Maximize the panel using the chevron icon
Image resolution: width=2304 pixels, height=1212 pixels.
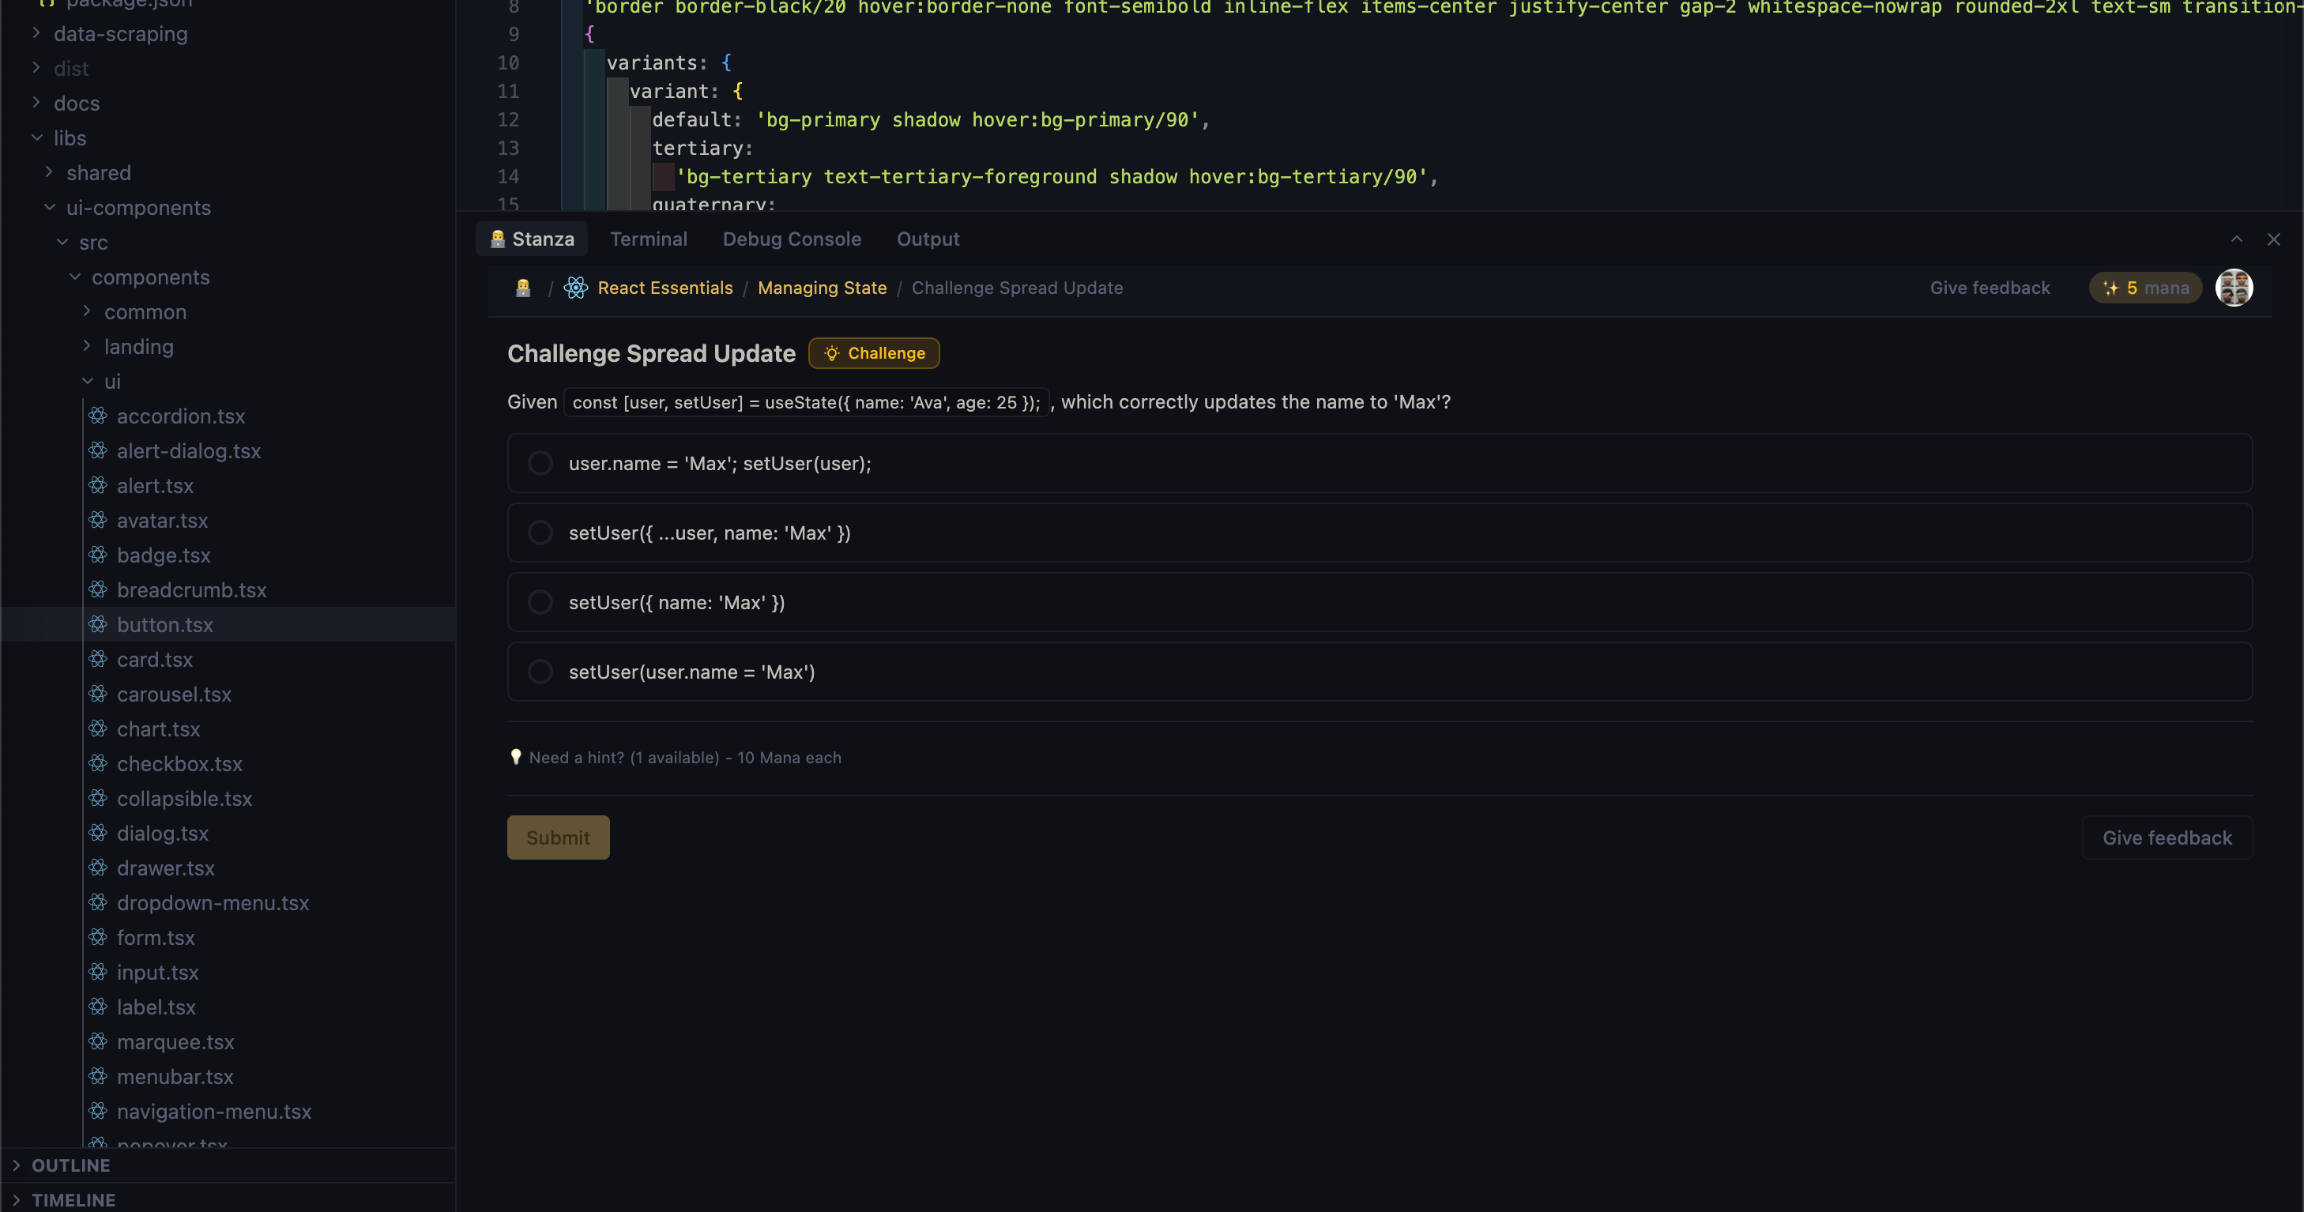click(x=2235, y=239)
